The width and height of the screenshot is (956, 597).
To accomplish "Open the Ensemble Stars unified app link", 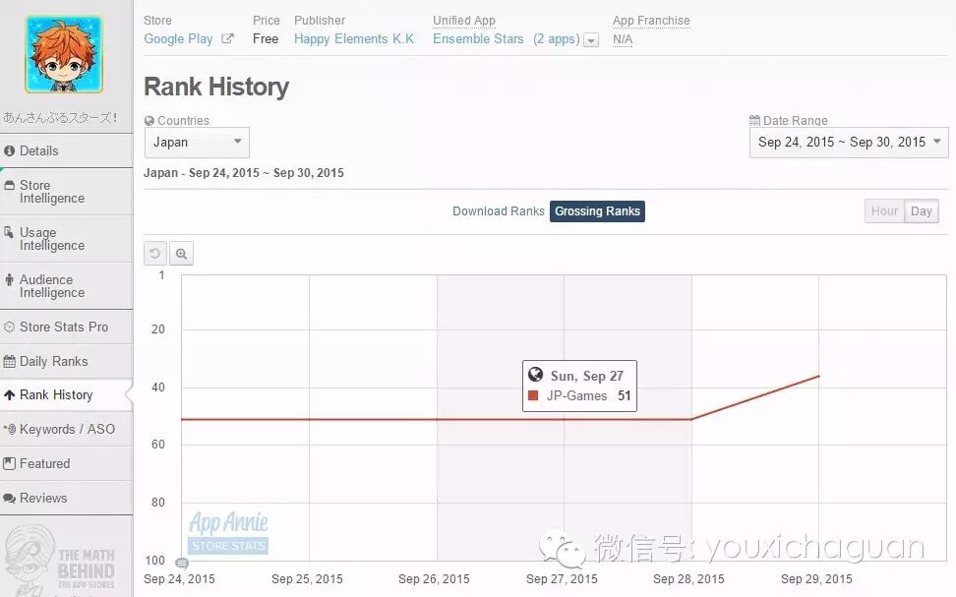I will (x=478, y=39).
